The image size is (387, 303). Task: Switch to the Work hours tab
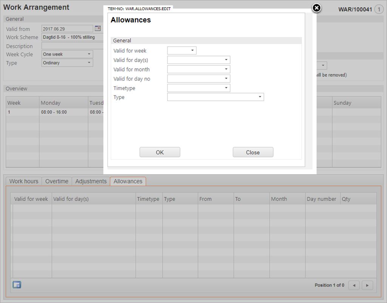click(x=24, y=181)
